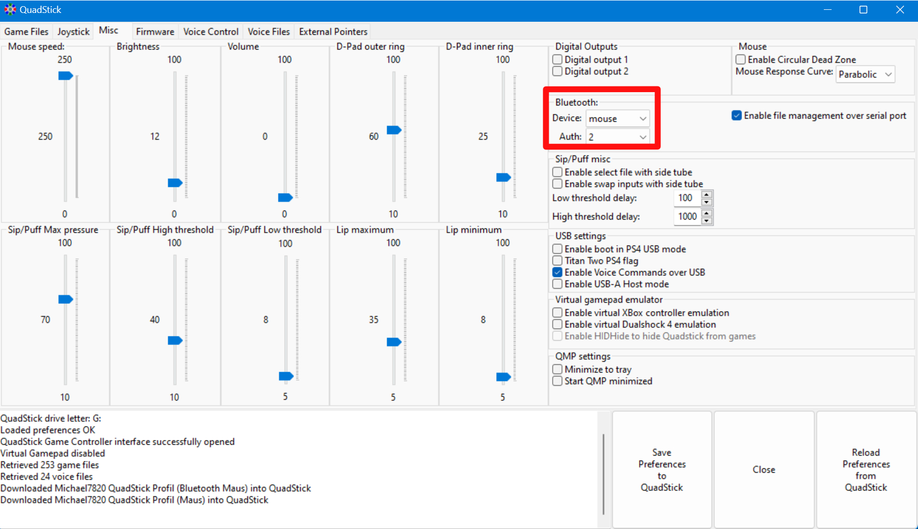The image size is (918, 529).
Task: Enable the Digital output 1 checkbox
Action: pyautogui.click(x=558, y=60)
